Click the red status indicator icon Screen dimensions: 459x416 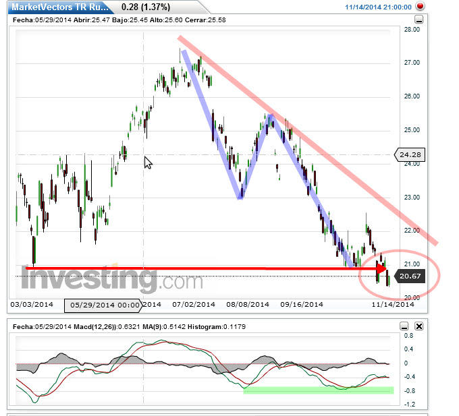point(421,6)
